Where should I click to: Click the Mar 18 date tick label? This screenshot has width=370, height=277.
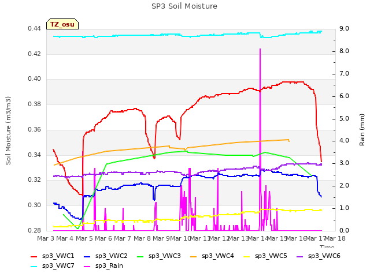click(x=335, y=238)
